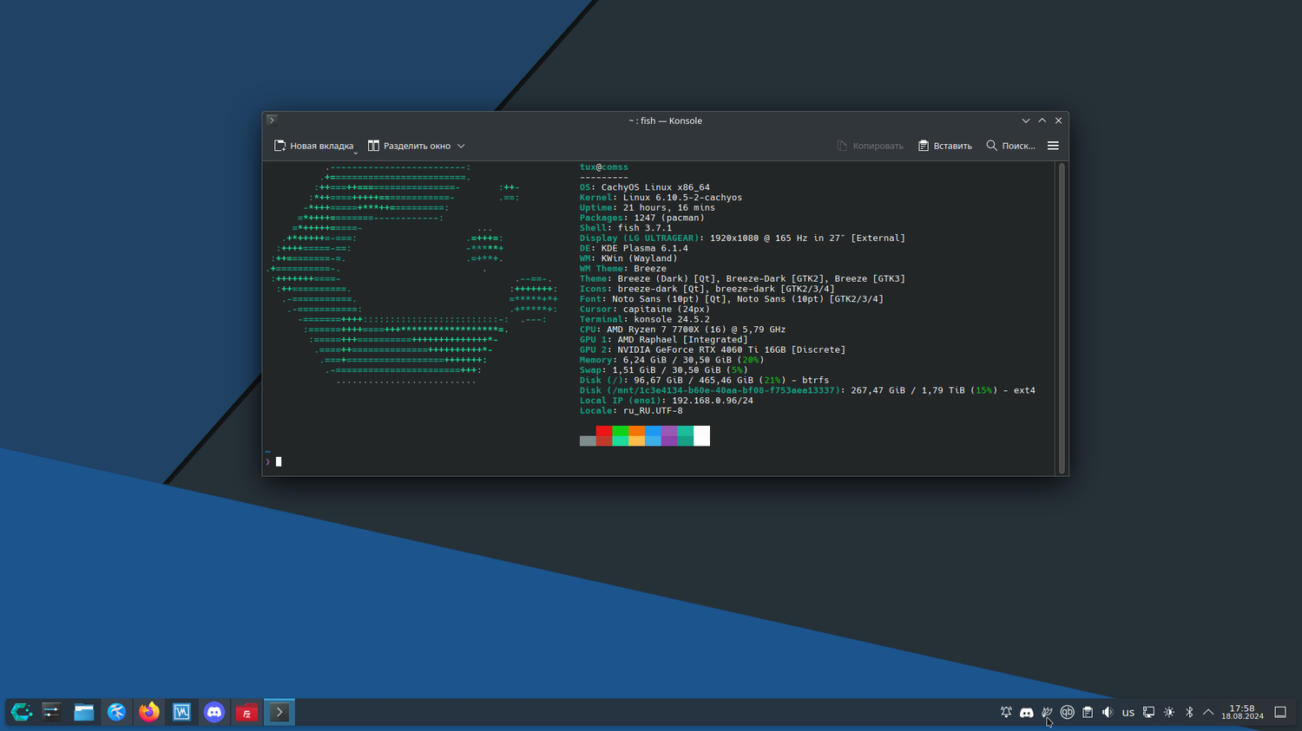Open the small arrow under 'Новая вкладка'
The image size is (1302, 731).
[x=355, y=153]
